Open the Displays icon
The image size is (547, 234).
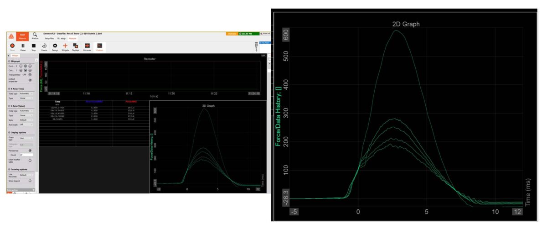tap(76, 47)
